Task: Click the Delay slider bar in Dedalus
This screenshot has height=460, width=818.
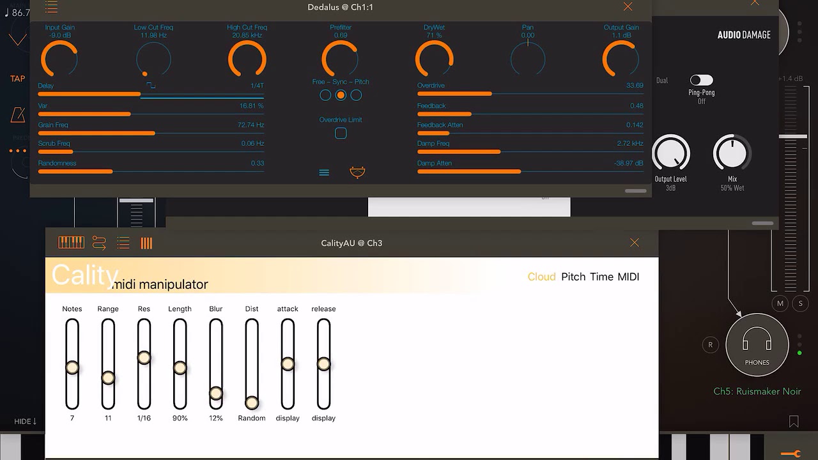Action: pyautogui.click(x=151, y=94)
